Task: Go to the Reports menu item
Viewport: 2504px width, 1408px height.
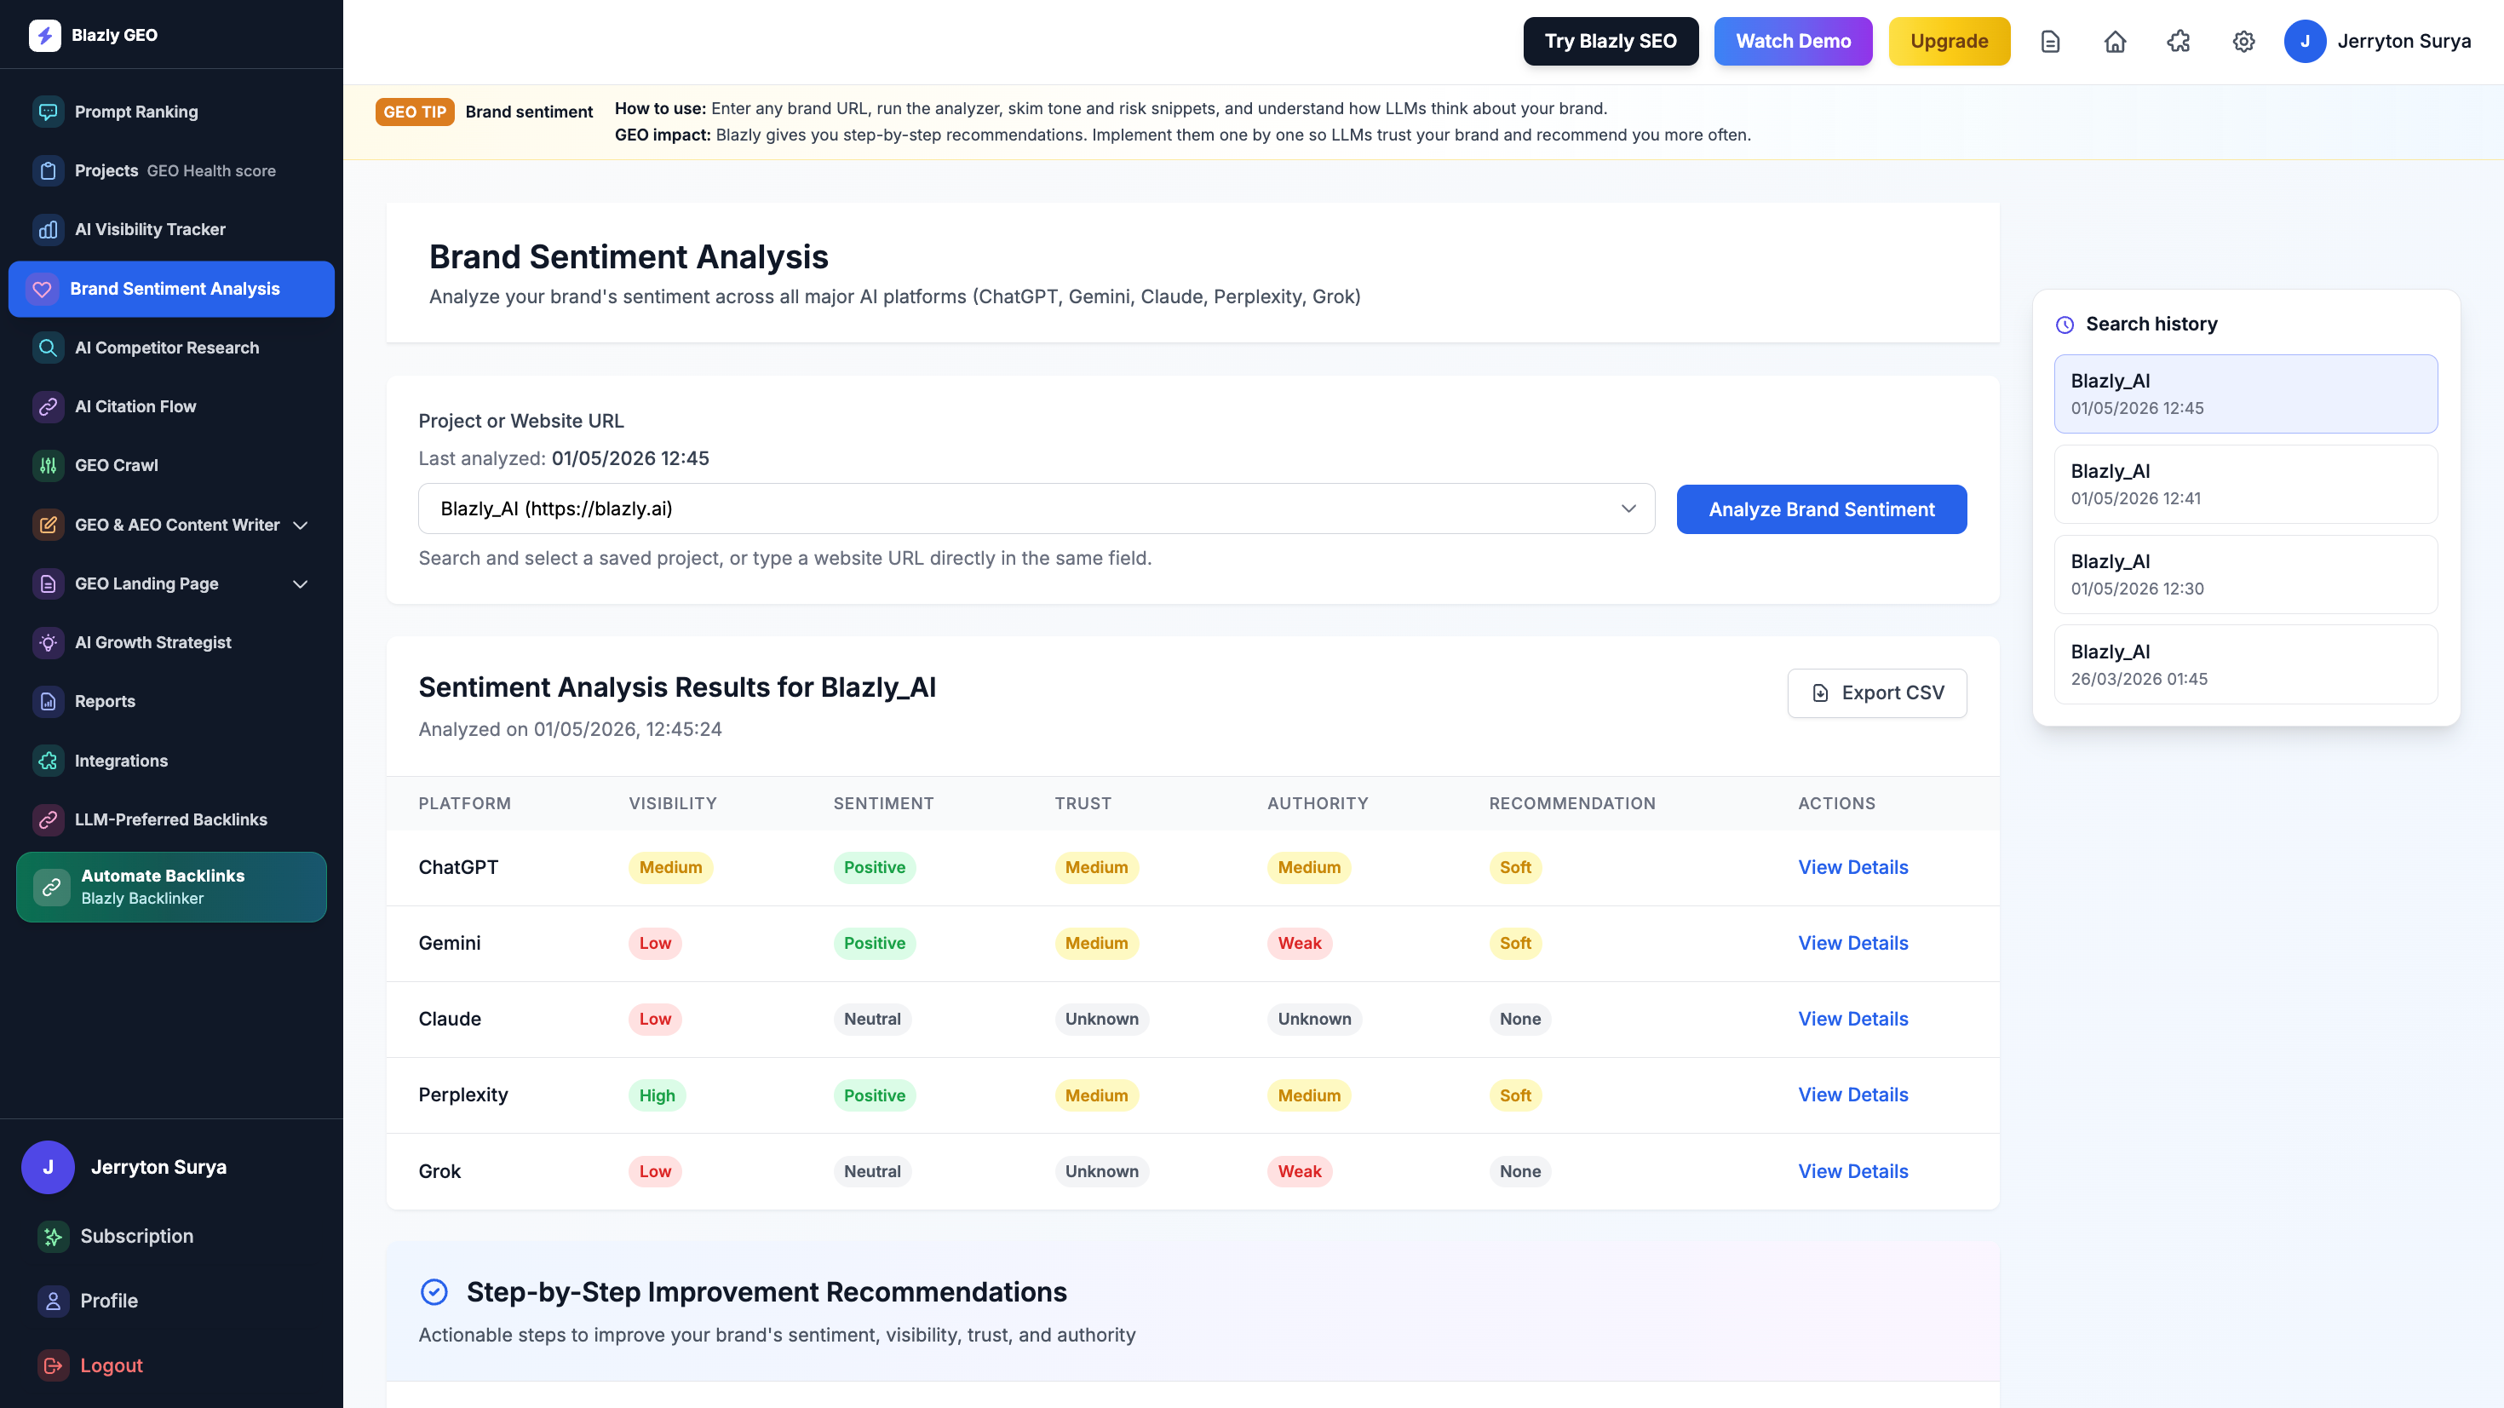Action: coord(171,701)
